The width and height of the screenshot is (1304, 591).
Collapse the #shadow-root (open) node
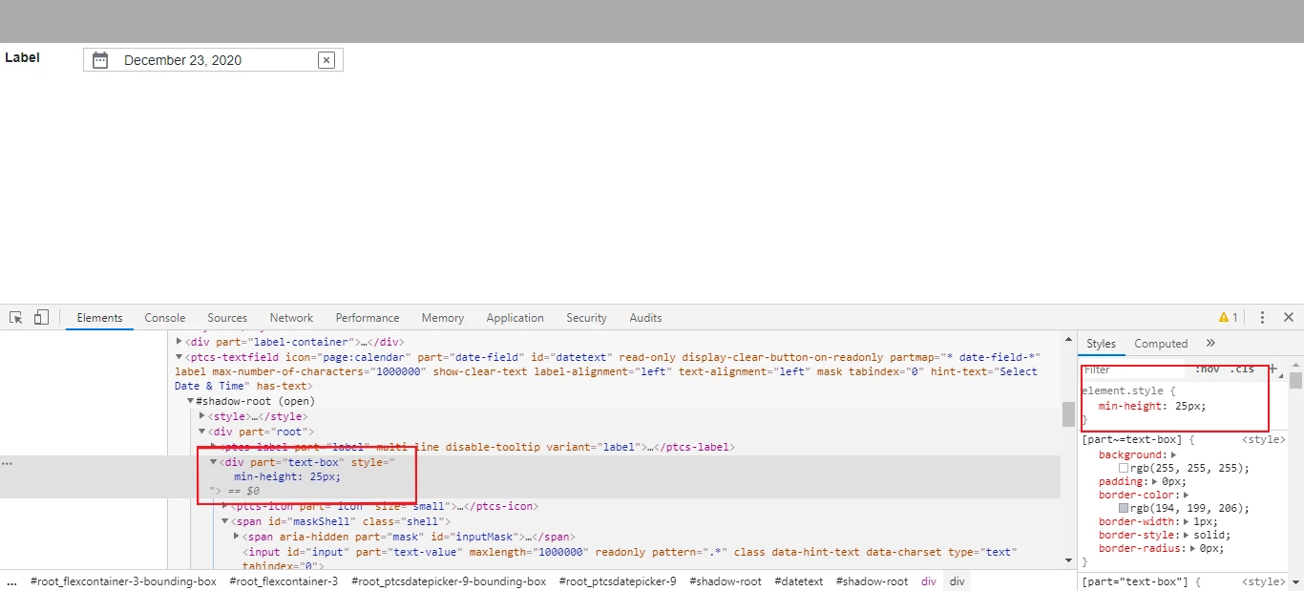[x=191, y=401]
